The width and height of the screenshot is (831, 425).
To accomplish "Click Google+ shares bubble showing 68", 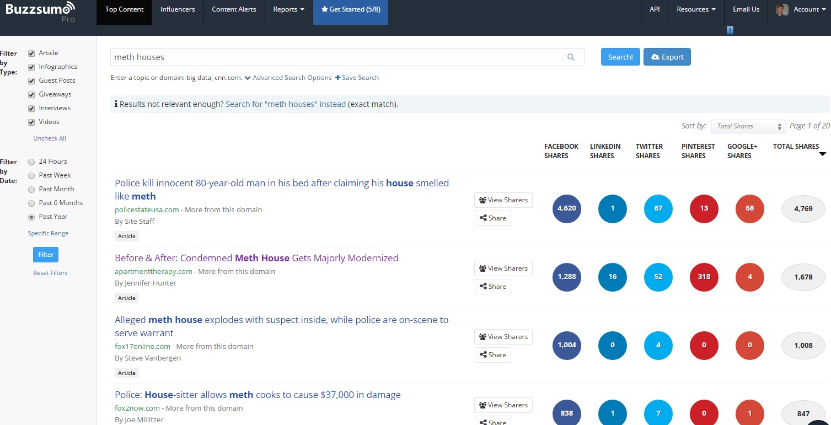I will (x=750, y=209).
